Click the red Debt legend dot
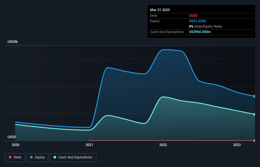 coord(10,157)
